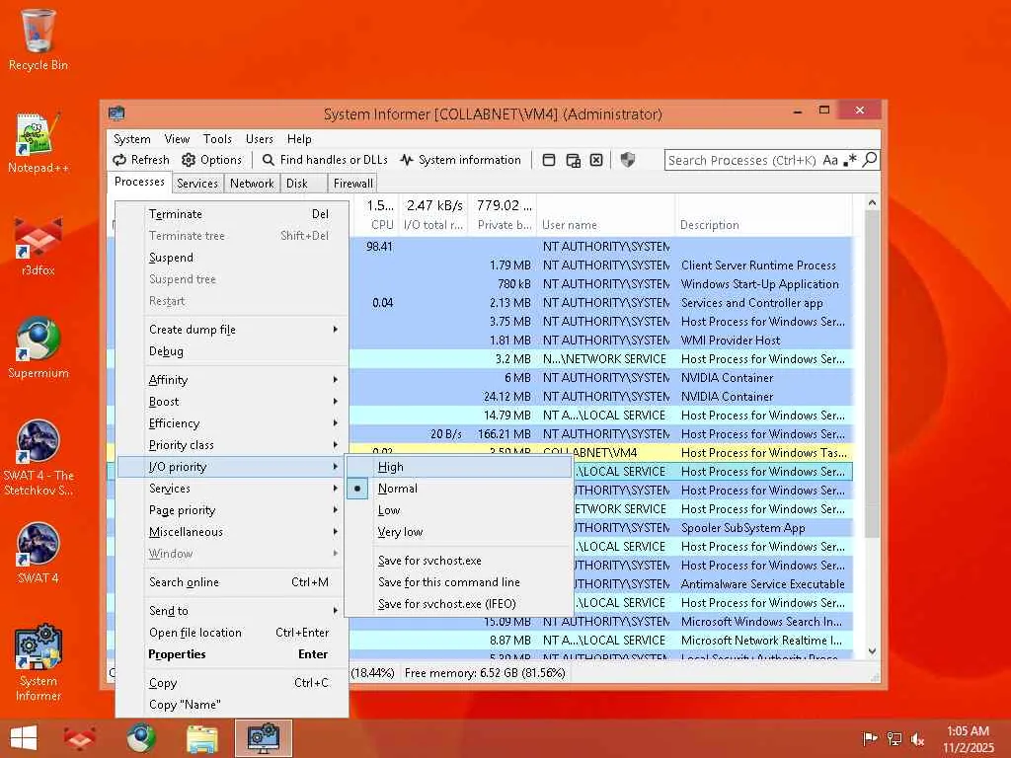Select Supermium desktop shortcut
The width and height of the screenshot is (1011, 758).
39,348
